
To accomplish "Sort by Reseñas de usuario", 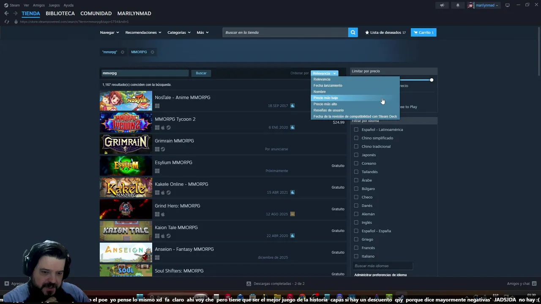I will pyautogui.click(x=355, y=110).
